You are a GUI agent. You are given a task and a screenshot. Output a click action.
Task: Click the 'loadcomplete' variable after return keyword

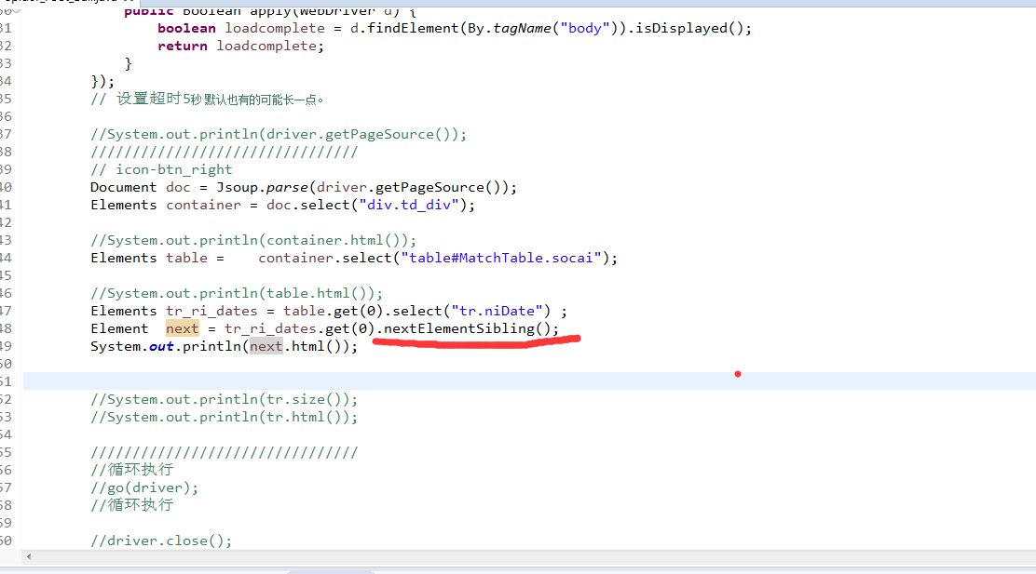(x=266, y=47)
